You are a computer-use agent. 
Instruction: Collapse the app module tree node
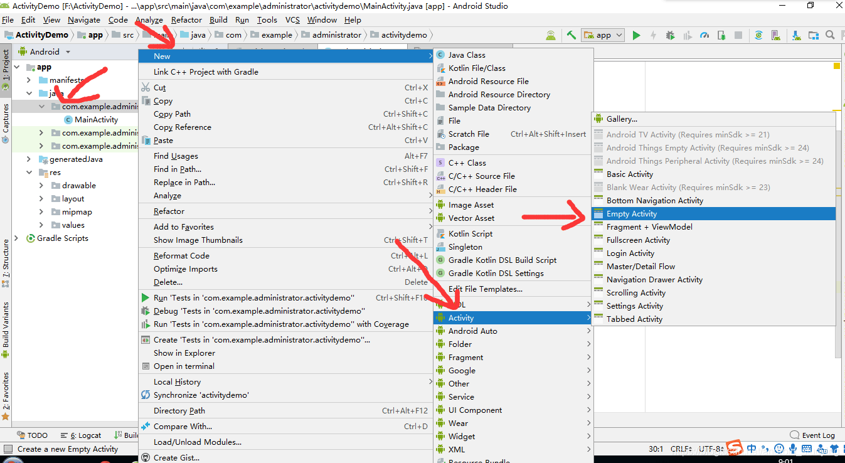pos(17,67)
